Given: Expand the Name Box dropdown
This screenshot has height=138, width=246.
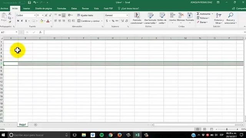Looking at the screenshot, I should click(x=16, y=32).
